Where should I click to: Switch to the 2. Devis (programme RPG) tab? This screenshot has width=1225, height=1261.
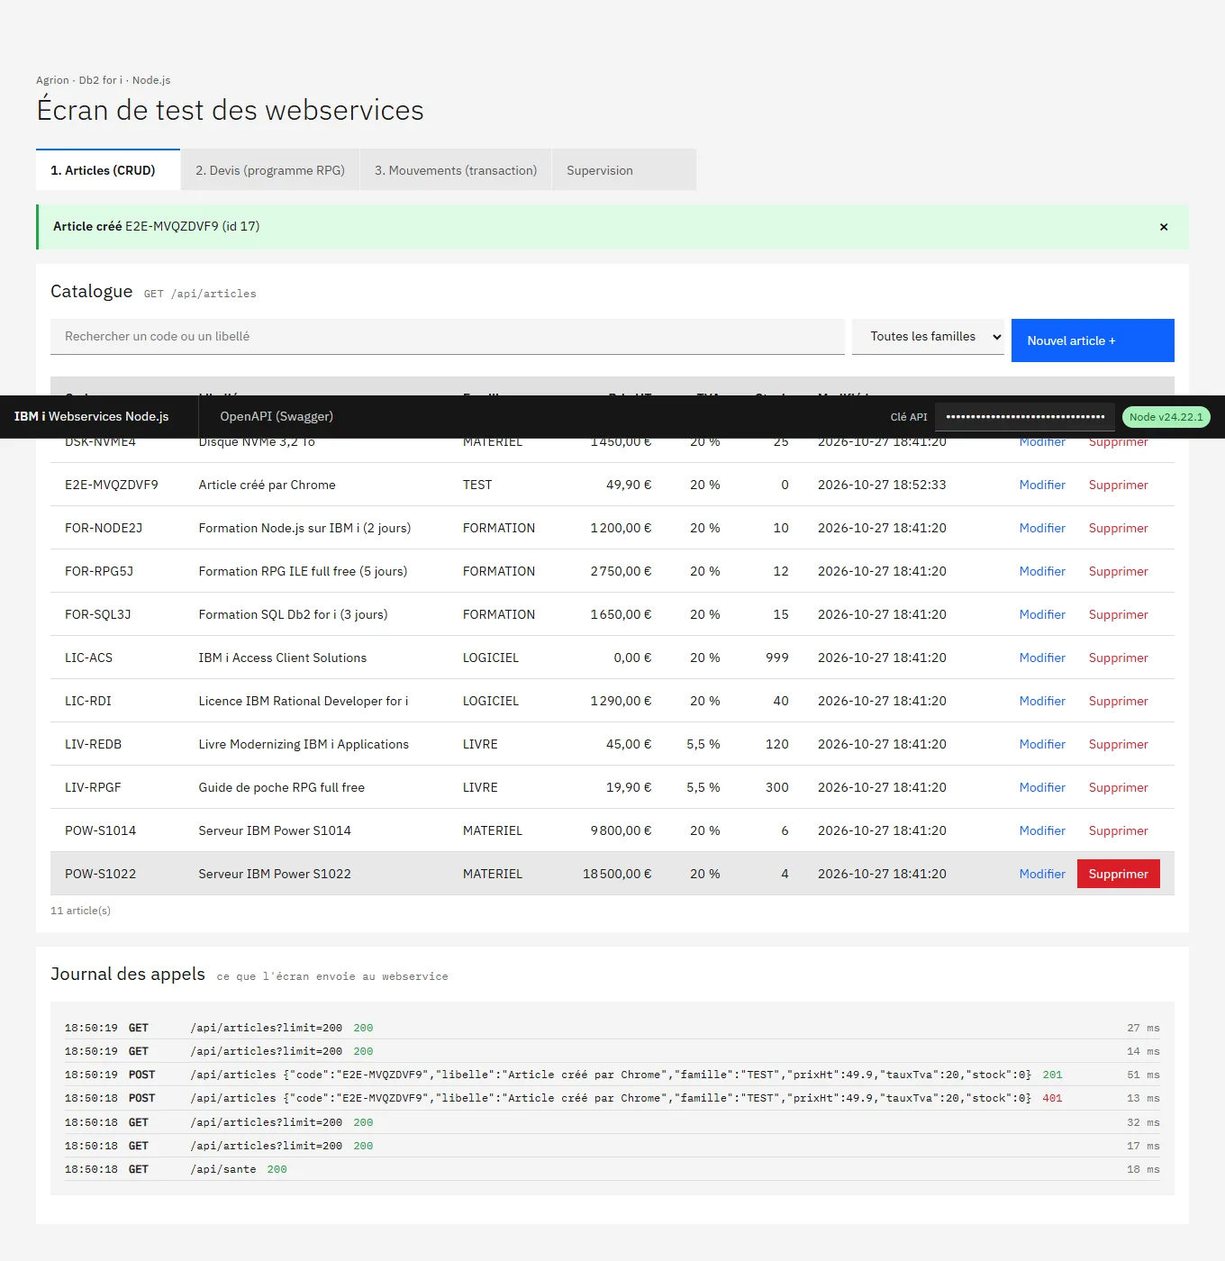pos(270,170)
